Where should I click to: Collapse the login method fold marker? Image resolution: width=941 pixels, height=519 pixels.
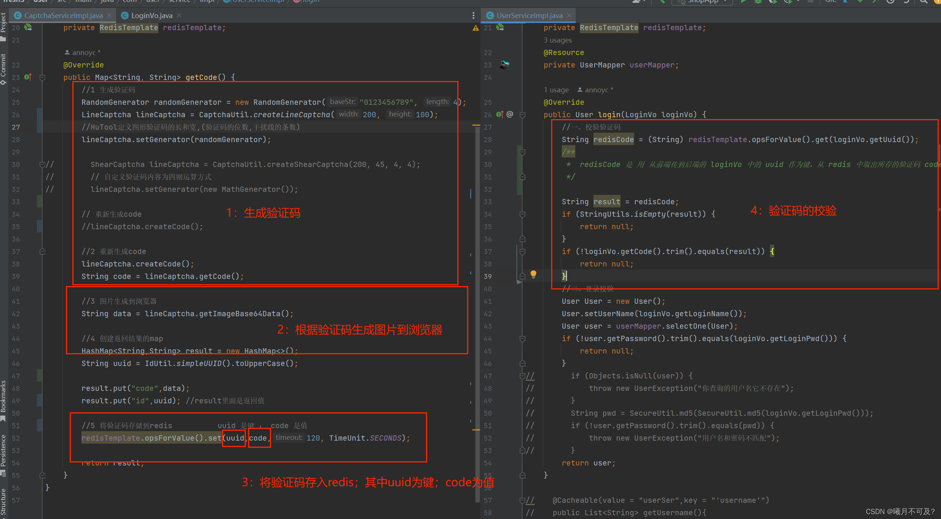click(523, 115)
